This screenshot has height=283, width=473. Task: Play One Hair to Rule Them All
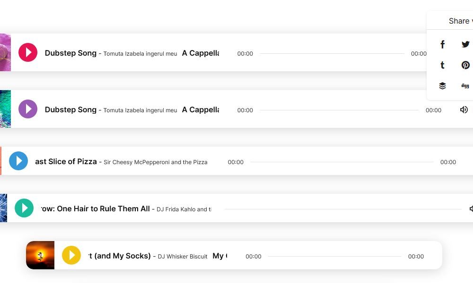(x=24, y=208)
